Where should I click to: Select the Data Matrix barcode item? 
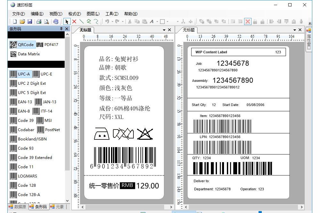(x=25, y=54)
